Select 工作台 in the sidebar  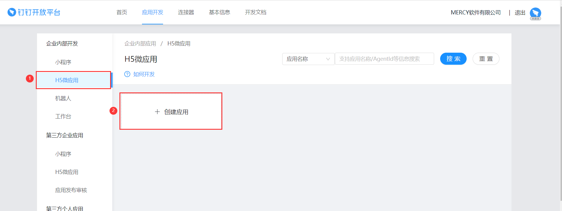point(63,116)
